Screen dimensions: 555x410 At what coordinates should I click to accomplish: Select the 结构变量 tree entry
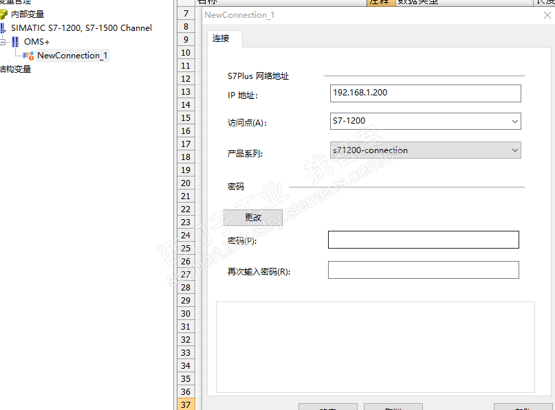click(16, 69)
